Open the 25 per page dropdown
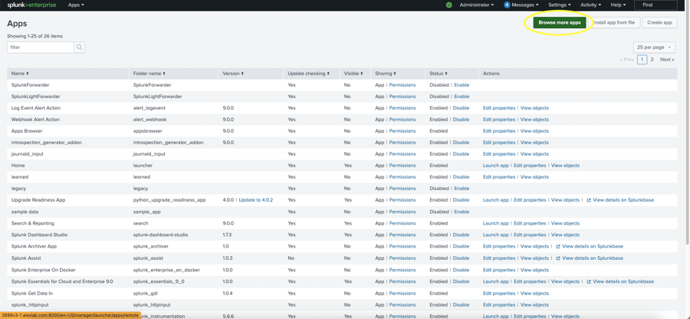 655,47
